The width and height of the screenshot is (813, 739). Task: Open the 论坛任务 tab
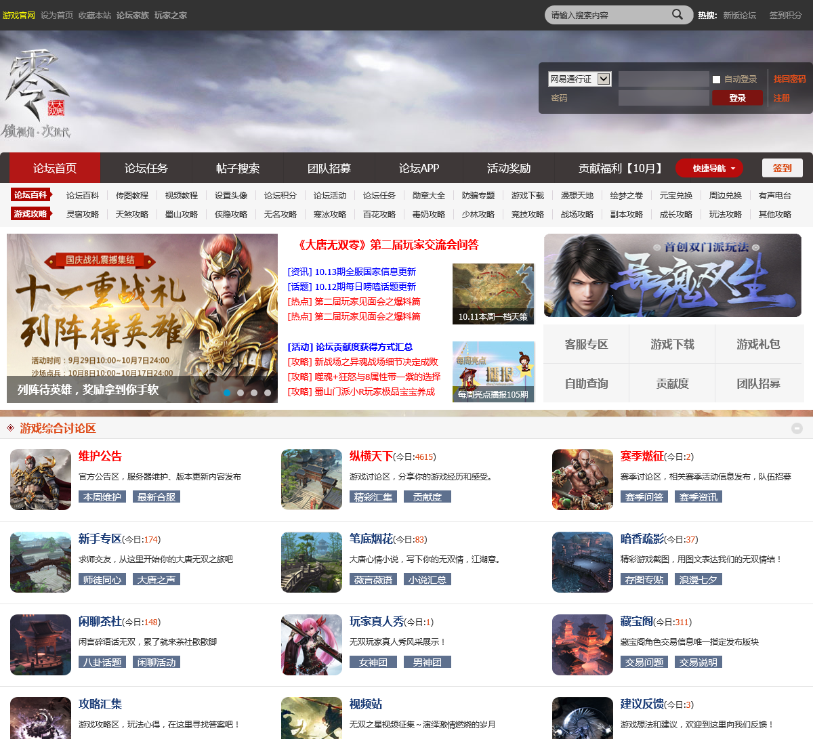pos(146,168)
